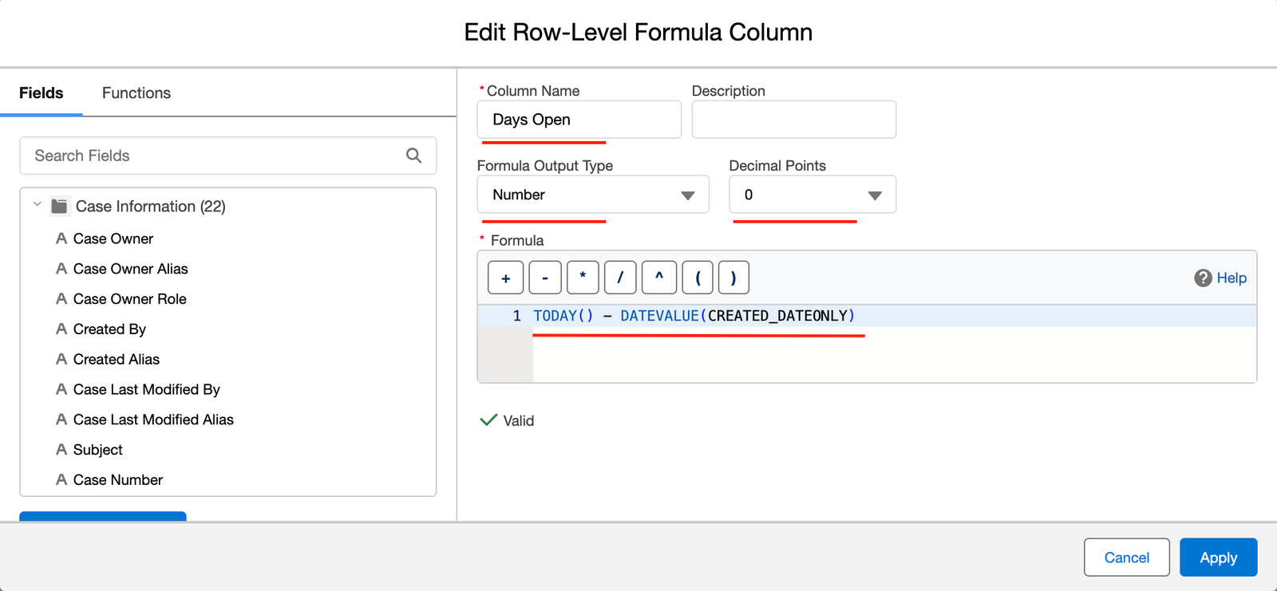Insert the minus operator button
The height and width of the screenshot is (591, 1277).
[545, 278]
